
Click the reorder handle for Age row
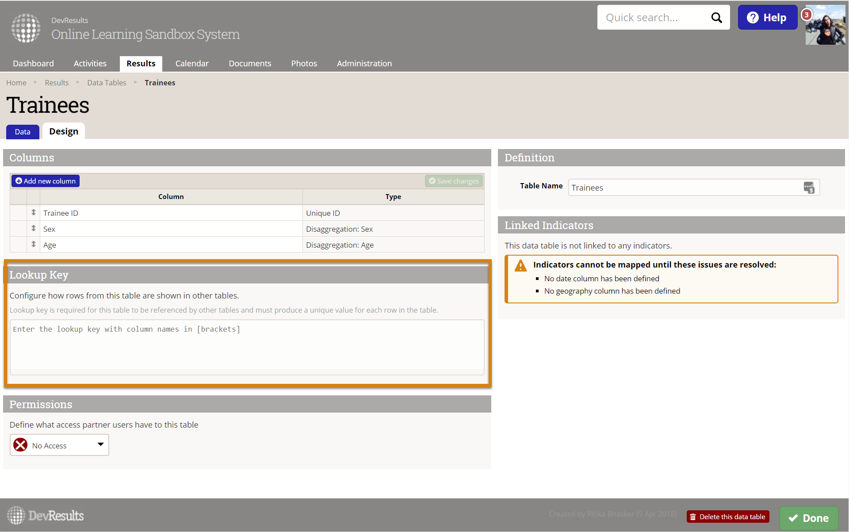click(x=34, y=245)
